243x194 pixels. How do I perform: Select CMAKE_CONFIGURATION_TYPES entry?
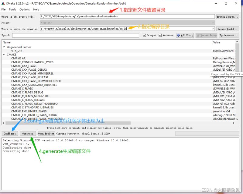click(32, 62)
